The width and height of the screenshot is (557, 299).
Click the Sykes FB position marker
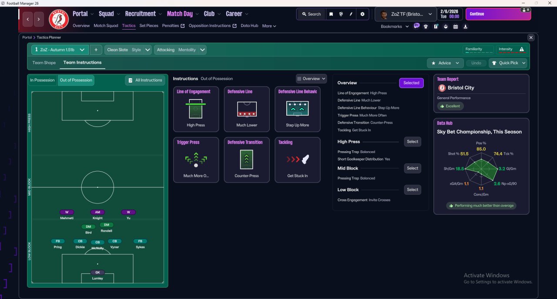click(140, 241)
